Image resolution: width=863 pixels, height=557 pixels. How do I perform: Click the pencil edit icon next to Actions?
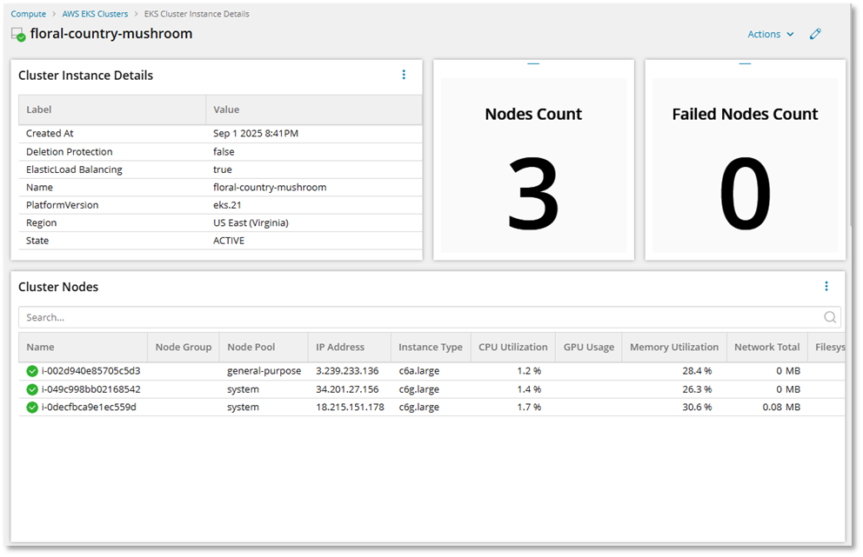pos(815,34)
